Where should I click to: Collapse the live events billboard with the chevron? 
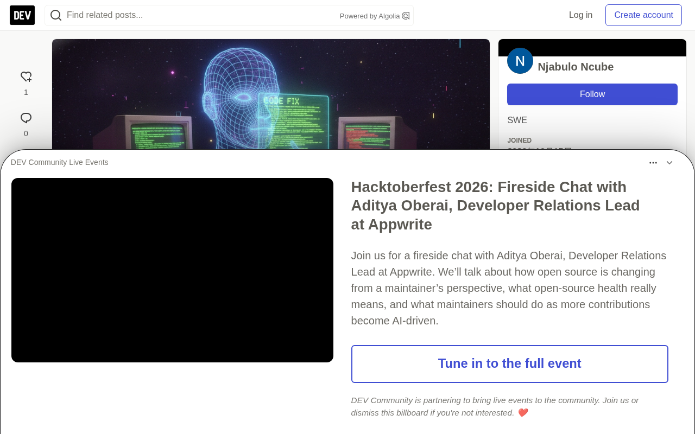[669, 163]
